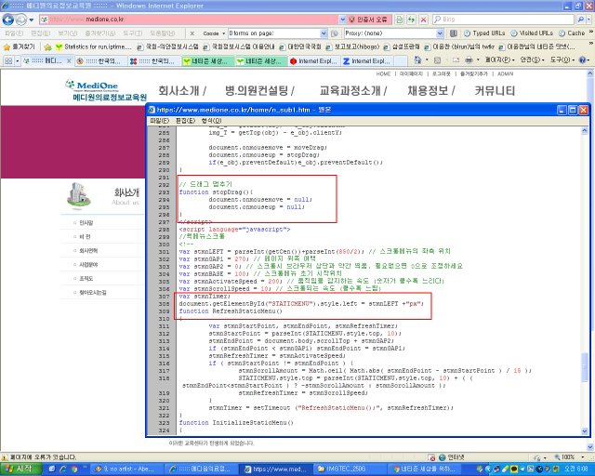The height and width of the screenshot is (476, 595).
Task: Click the 'function stopDrag(){' code line
Action: 216,192
